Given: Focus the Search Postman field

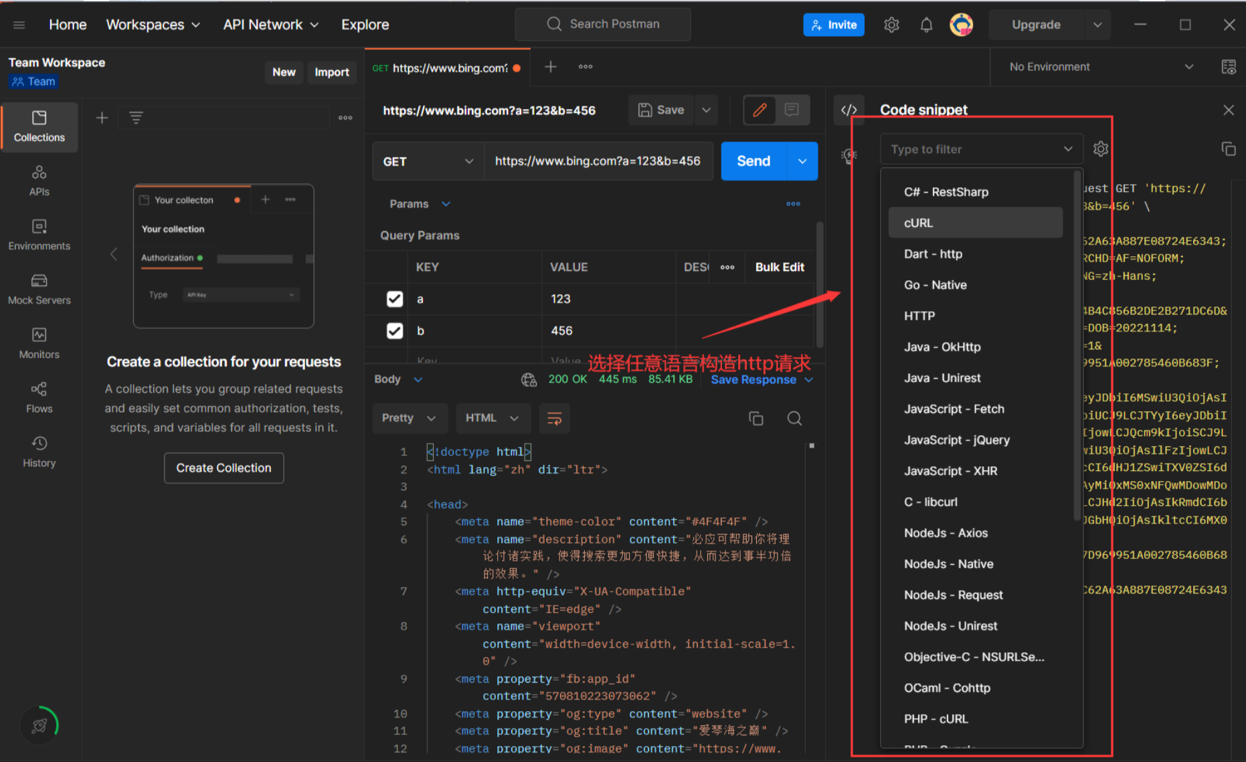Looking at the screenshot, I should pyautogui.click(x=603, y=24).
